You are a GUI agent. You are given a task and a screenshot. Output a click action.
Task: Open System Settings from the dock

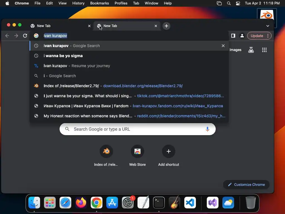pos(128,203)
